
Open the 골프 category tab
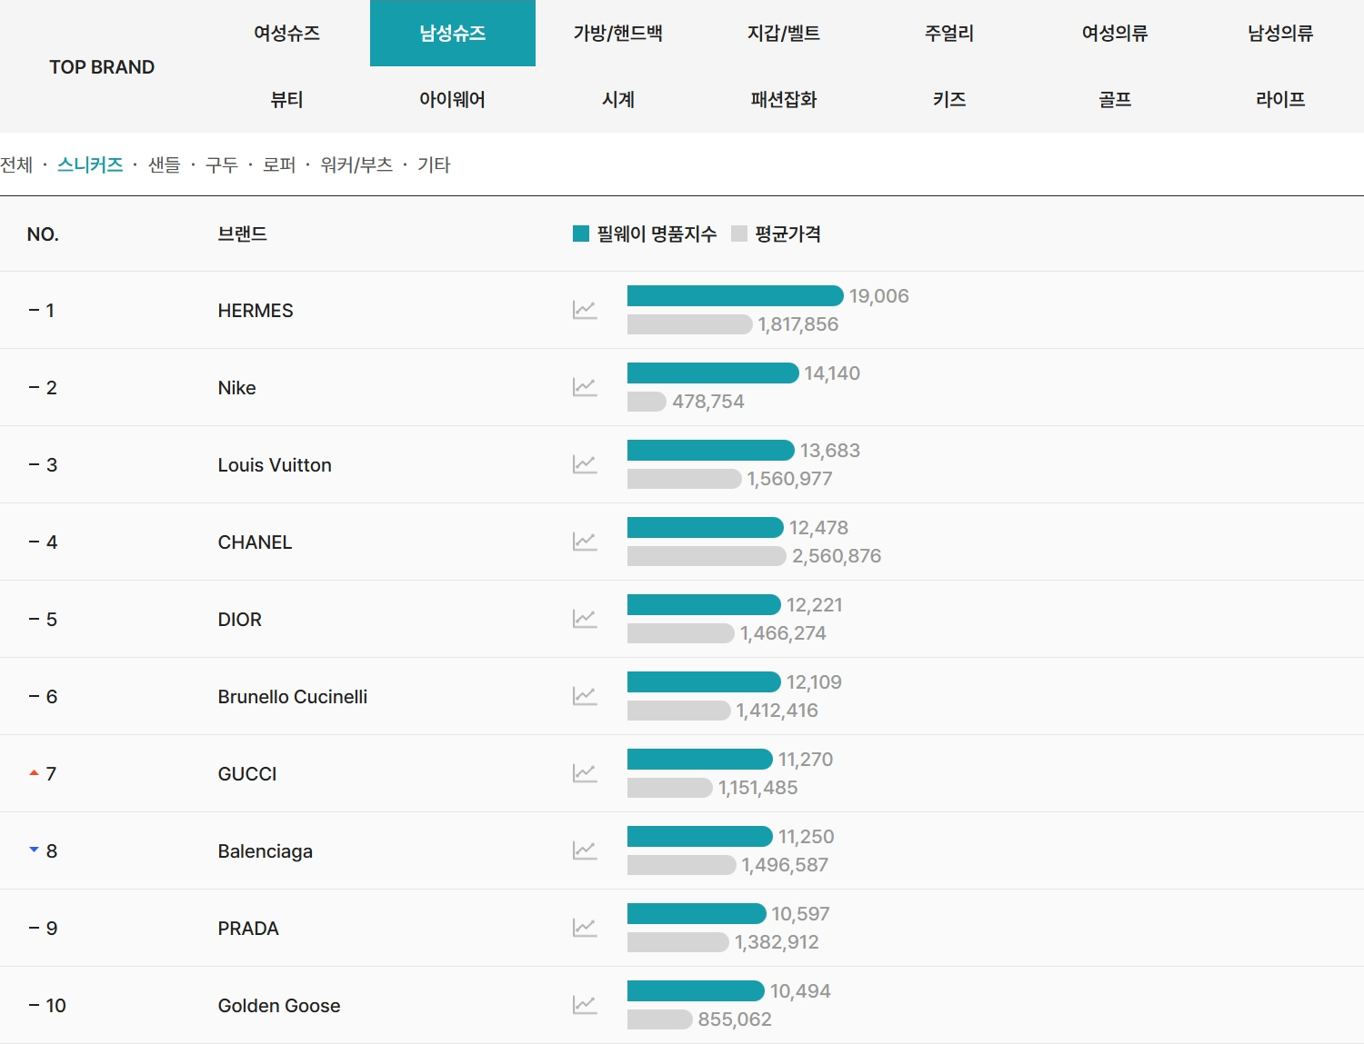[1115, 100]
